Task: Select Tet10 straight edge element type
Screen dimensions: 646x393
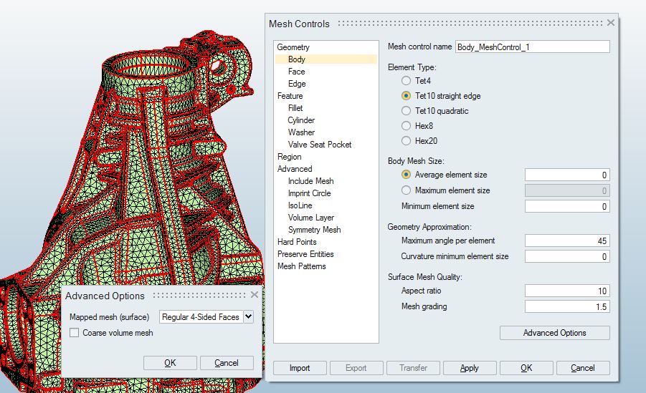Action: pos(406,96)
